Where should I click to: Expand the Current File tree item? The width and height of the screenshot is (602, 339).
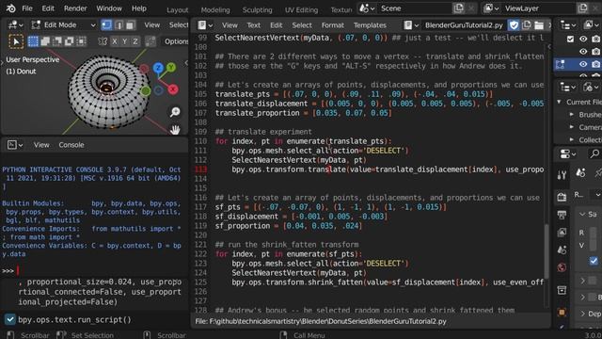pos(560,102)
